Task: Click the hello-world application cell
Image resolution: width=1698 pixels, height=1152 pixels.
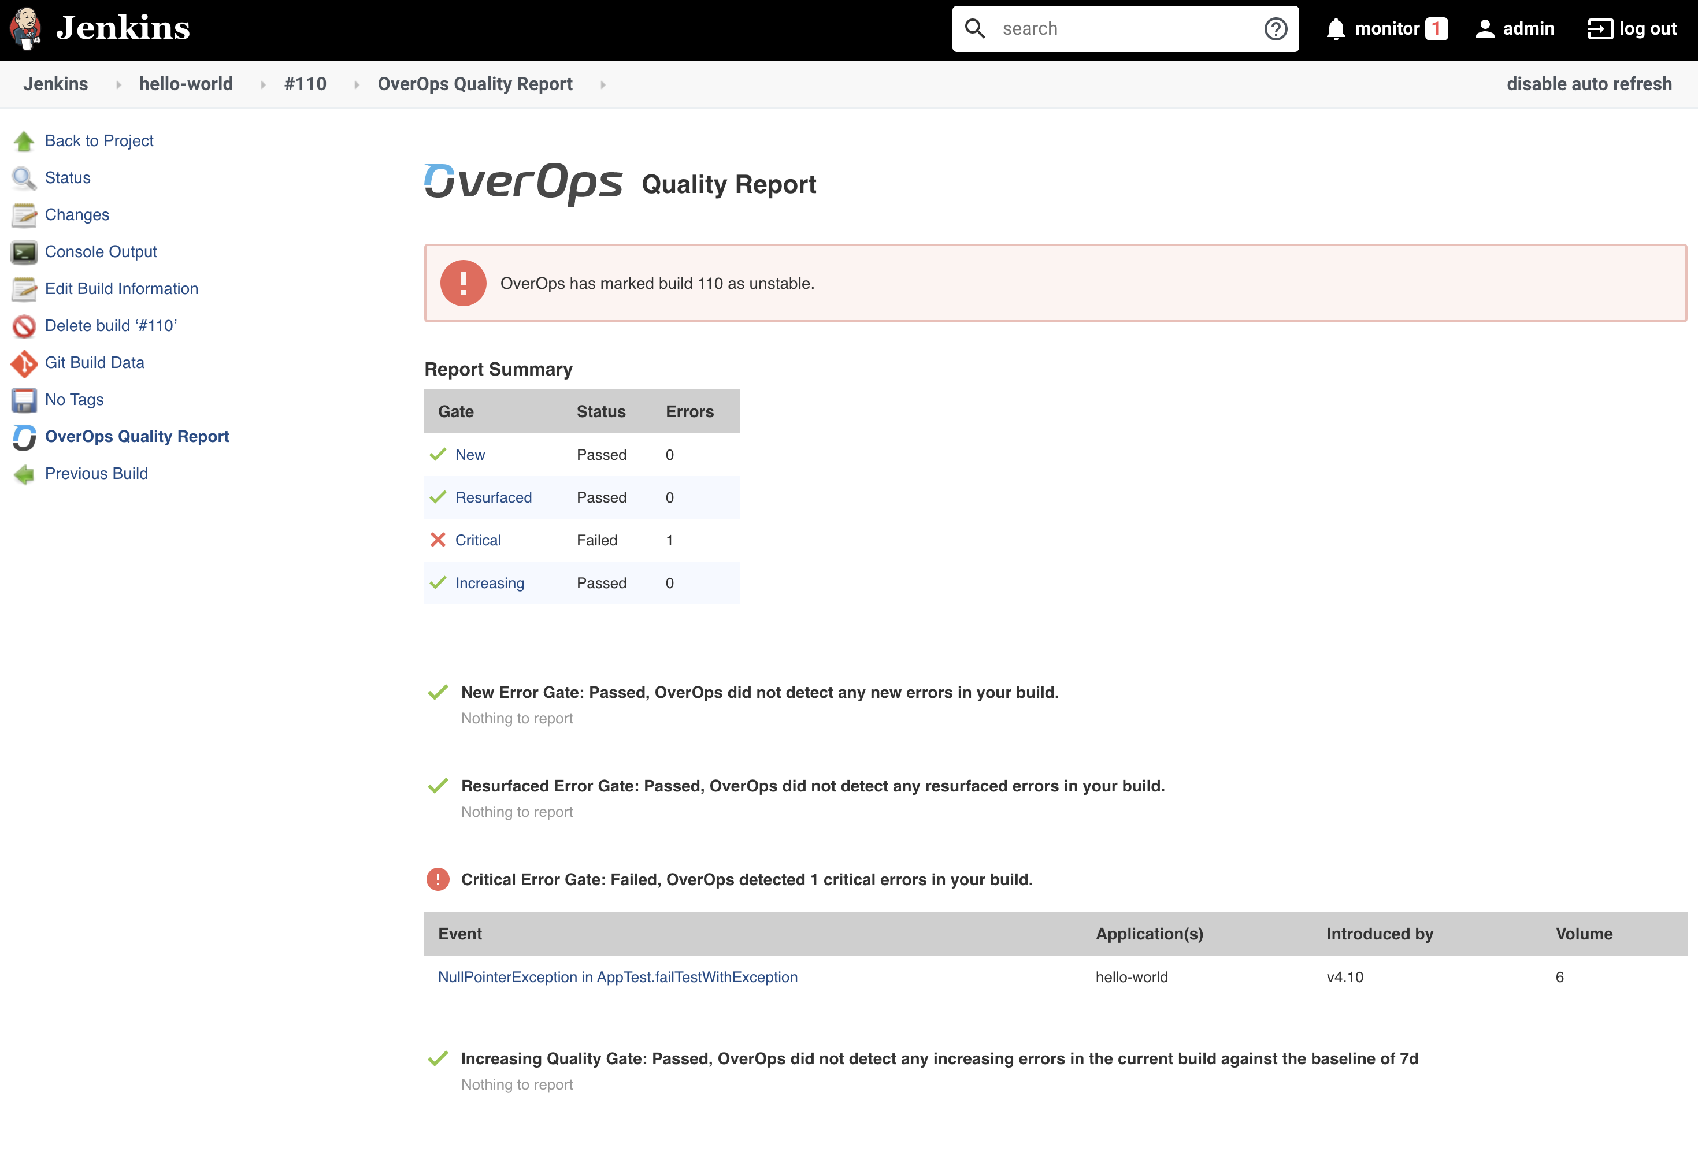Action: coord(1132,978)
